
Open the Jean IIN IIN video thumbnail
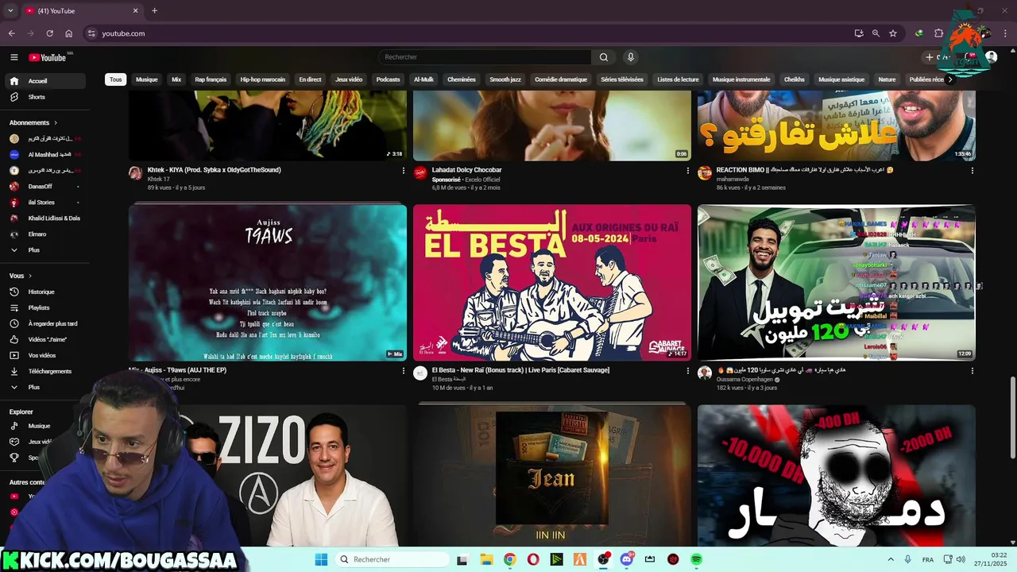(552, 475)
